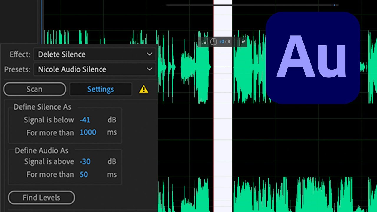Adjust the +0 dB volume knob in HUD
Image resolution: width=377 pixels, height=212 pixels.
[214, 42]
